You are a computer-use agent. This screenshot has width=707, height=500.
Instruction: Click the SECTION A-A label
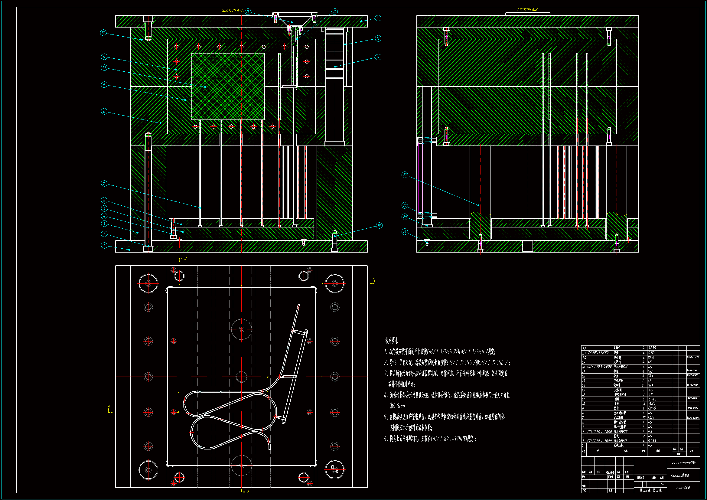tap(233, 11)
